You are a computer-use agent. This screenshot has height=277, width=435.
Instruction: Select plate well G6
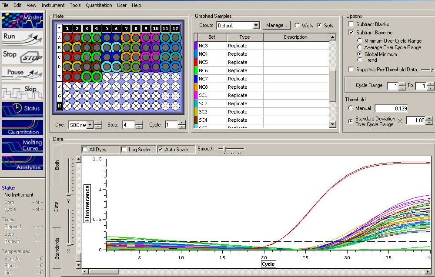(x=116, y=96)
